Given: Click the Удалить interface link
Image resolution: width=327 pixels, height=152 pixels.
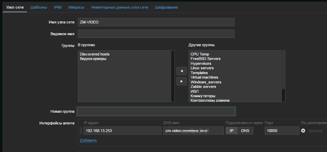Looking at the screenshot, I should pyautogui.click(x=315, y=131).
